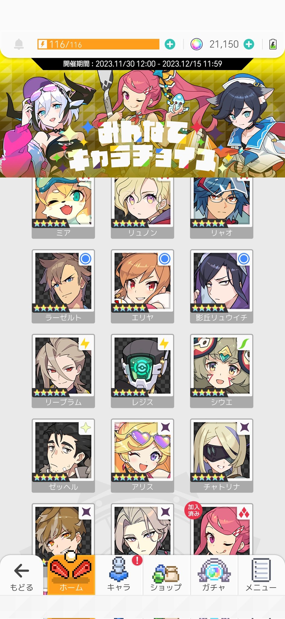The image size is (285, 619).
Task: Tap the battery status icon
Action: point(273,44)
